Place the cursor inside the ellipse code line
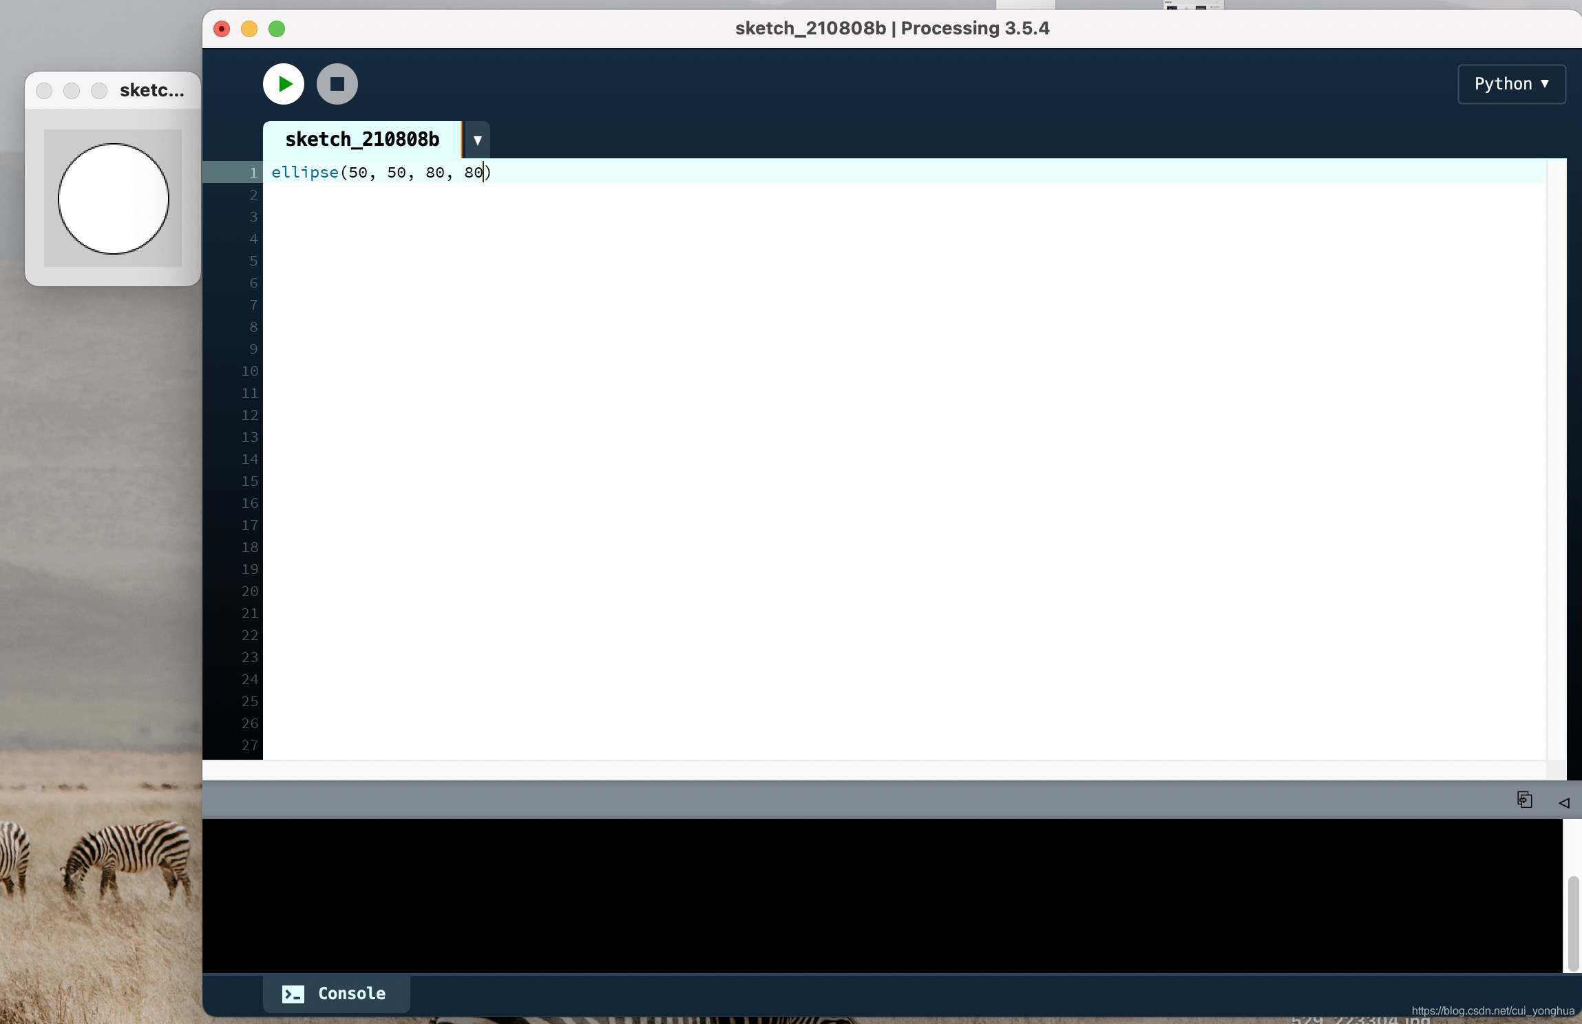This screenshot has width=1582, height=1024. [x=413, y=172]
